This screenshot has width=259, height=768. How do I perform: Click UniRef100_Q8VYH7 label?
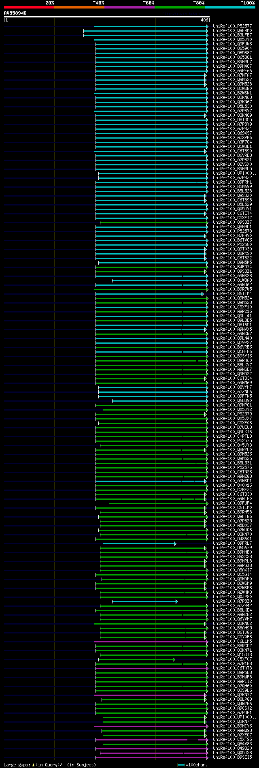[232, 387]
